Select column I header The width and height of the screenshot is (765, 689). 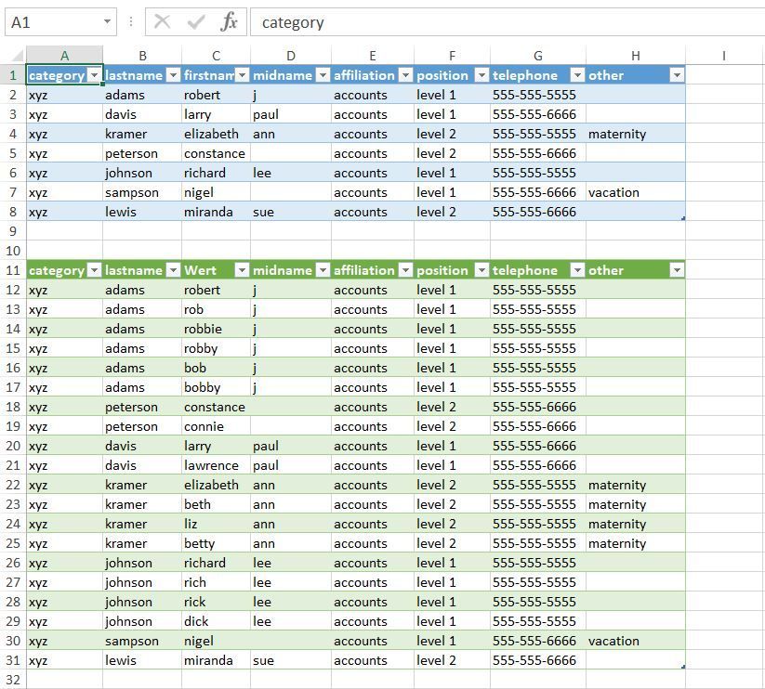point(724,56)
